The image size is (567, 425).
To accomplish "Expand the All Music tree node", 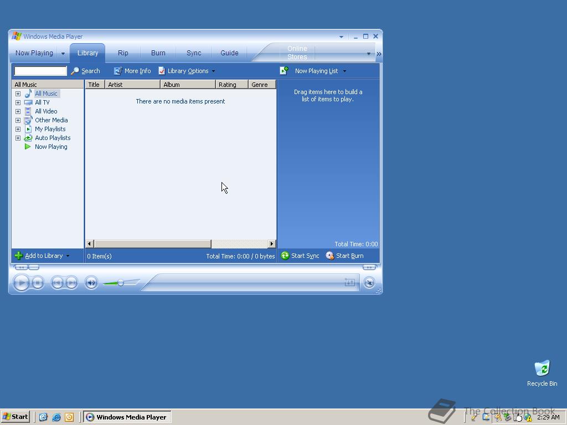I will [x=18, y=94].
